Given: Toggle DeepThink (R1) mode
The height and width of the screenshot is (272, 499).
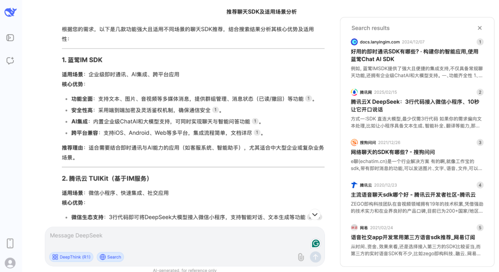Looking at the screenshot, I should pos(71,257).
